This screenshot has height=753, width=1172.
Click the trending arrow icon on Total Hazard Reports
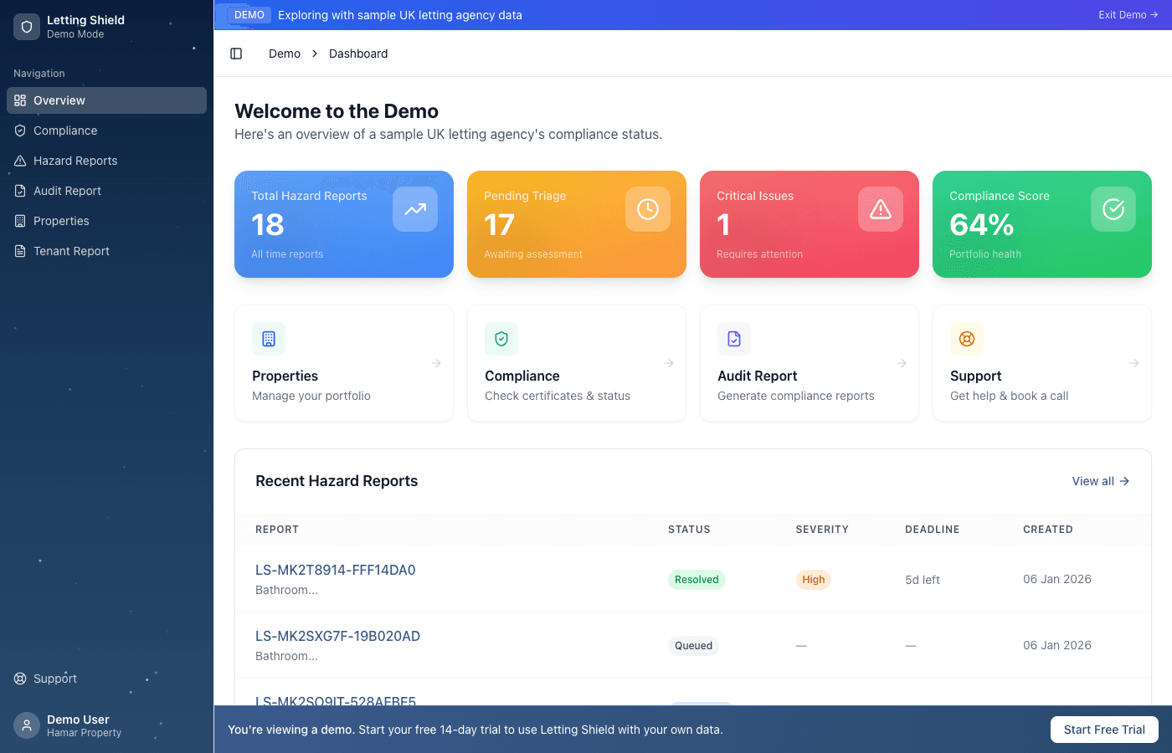[x=414, y=209]
